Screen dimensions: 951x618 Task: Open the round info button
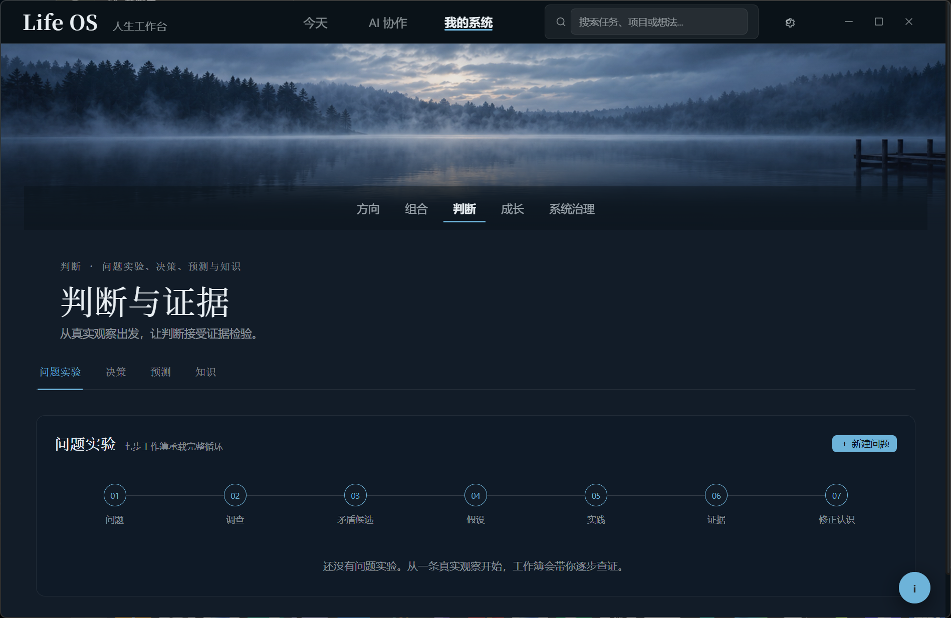[914, 588]
